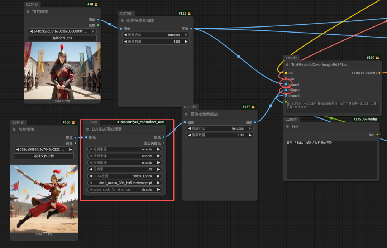This screenshot has width=387, height=248.
Task: Click the 图像 output port on node #115
Action: (x=191, y=29)
